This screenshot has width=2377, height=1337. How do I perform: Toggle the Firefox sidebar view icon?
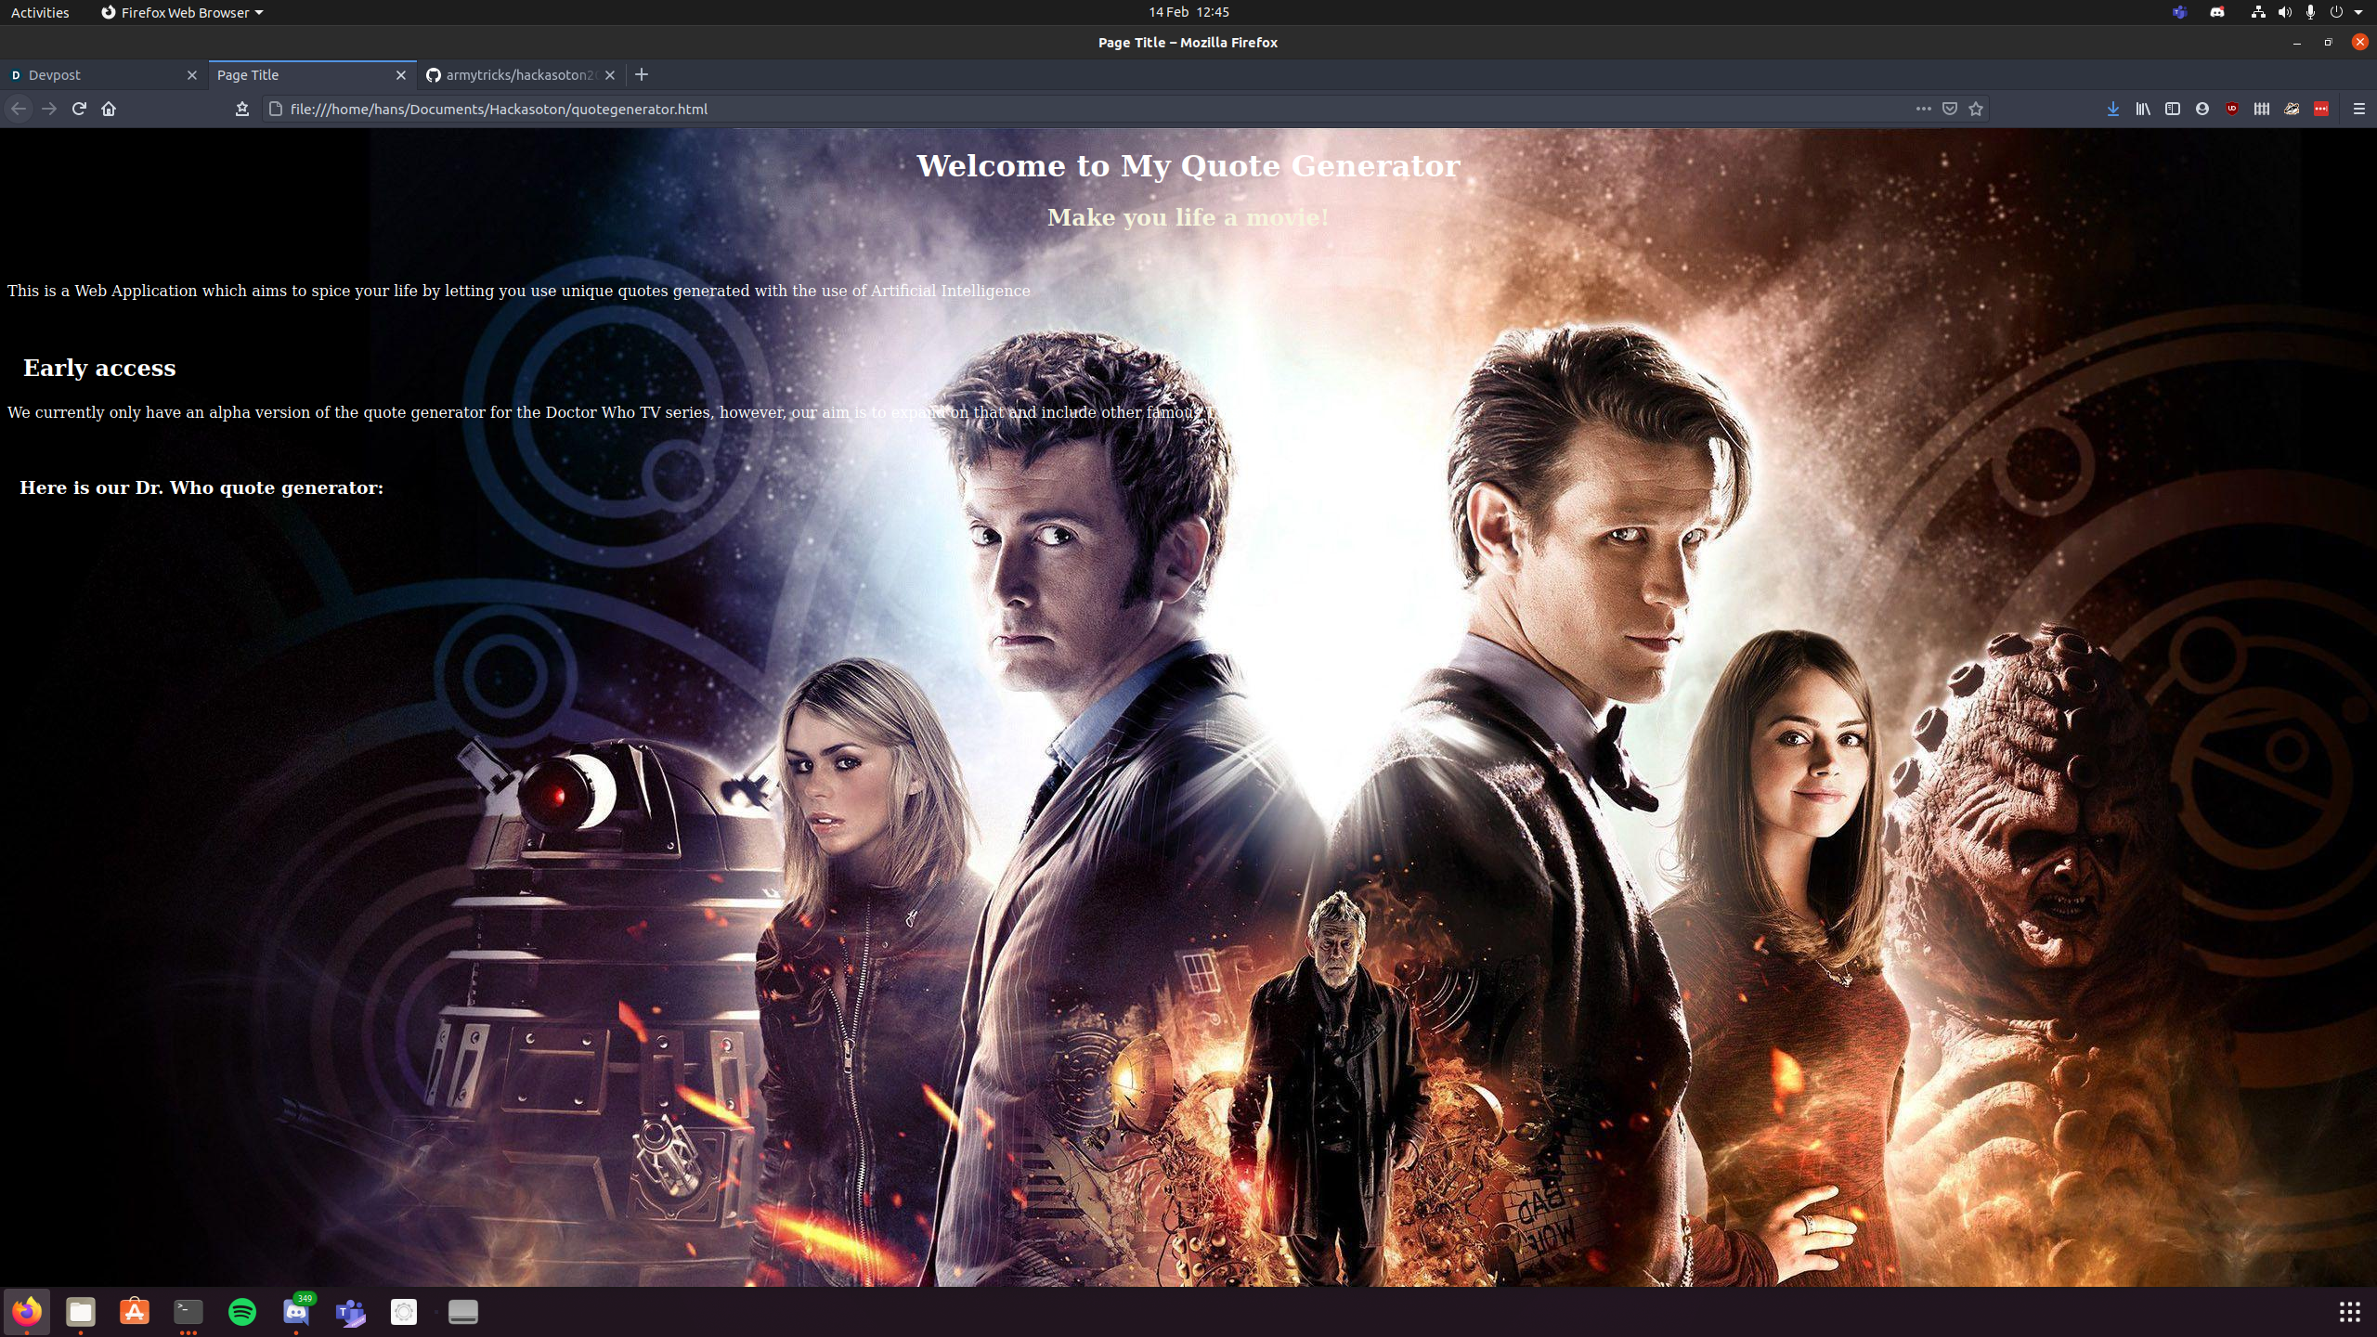coord(2172,109)
